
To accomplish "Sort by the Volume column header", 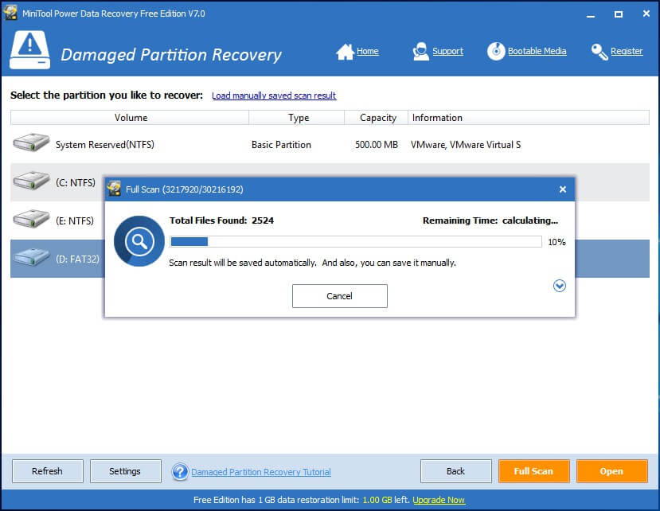I will (130, 118).
